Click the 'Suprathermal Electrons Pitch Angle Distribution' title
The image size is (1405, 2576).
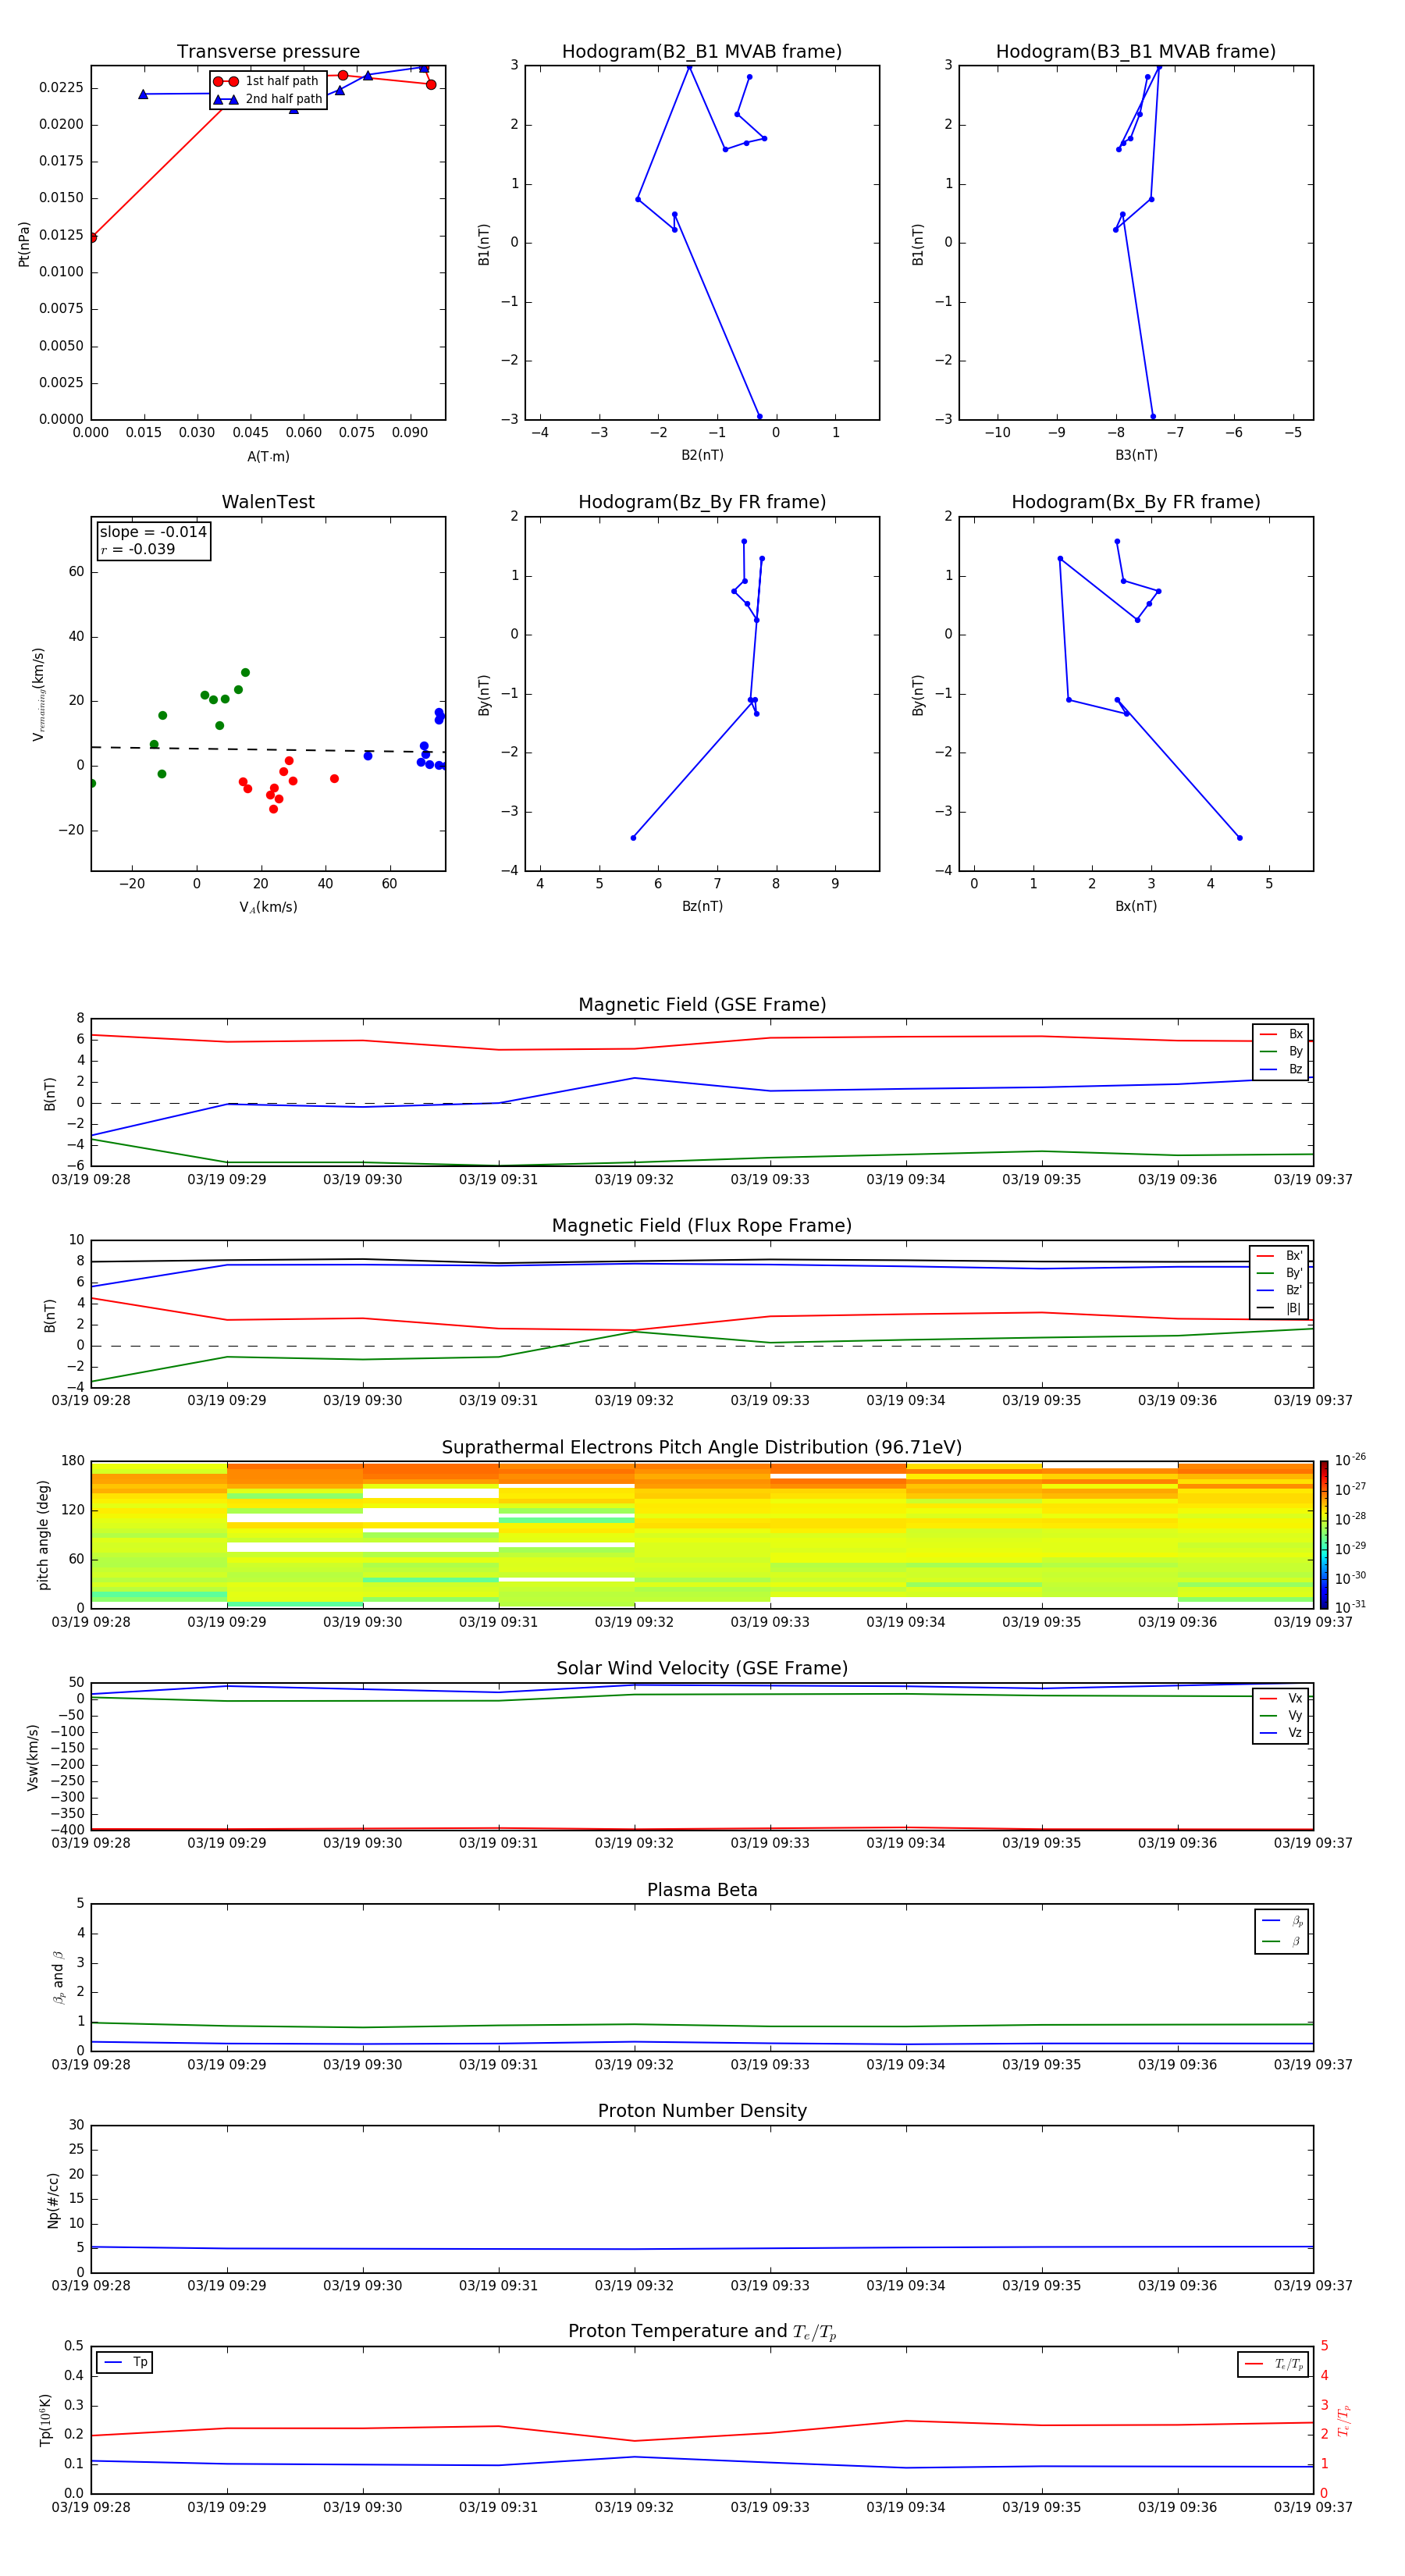coord(702,1448)
